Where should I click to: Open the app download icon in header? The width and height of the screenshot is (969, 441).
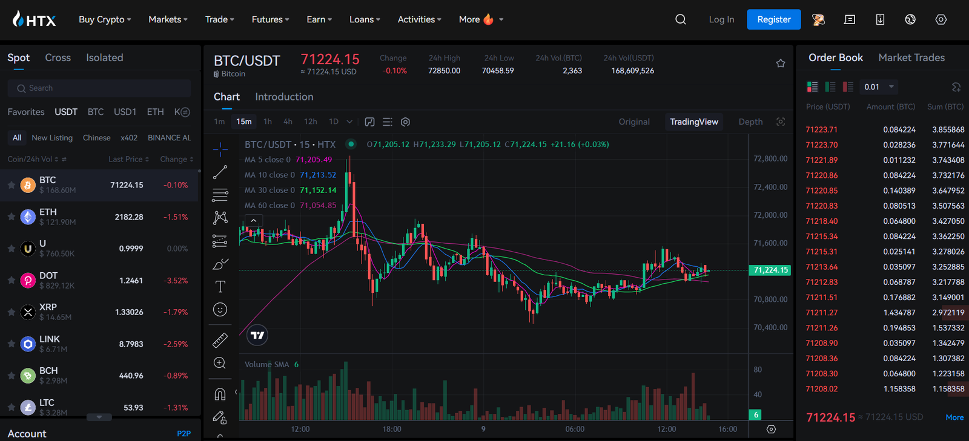click(880, 19)
